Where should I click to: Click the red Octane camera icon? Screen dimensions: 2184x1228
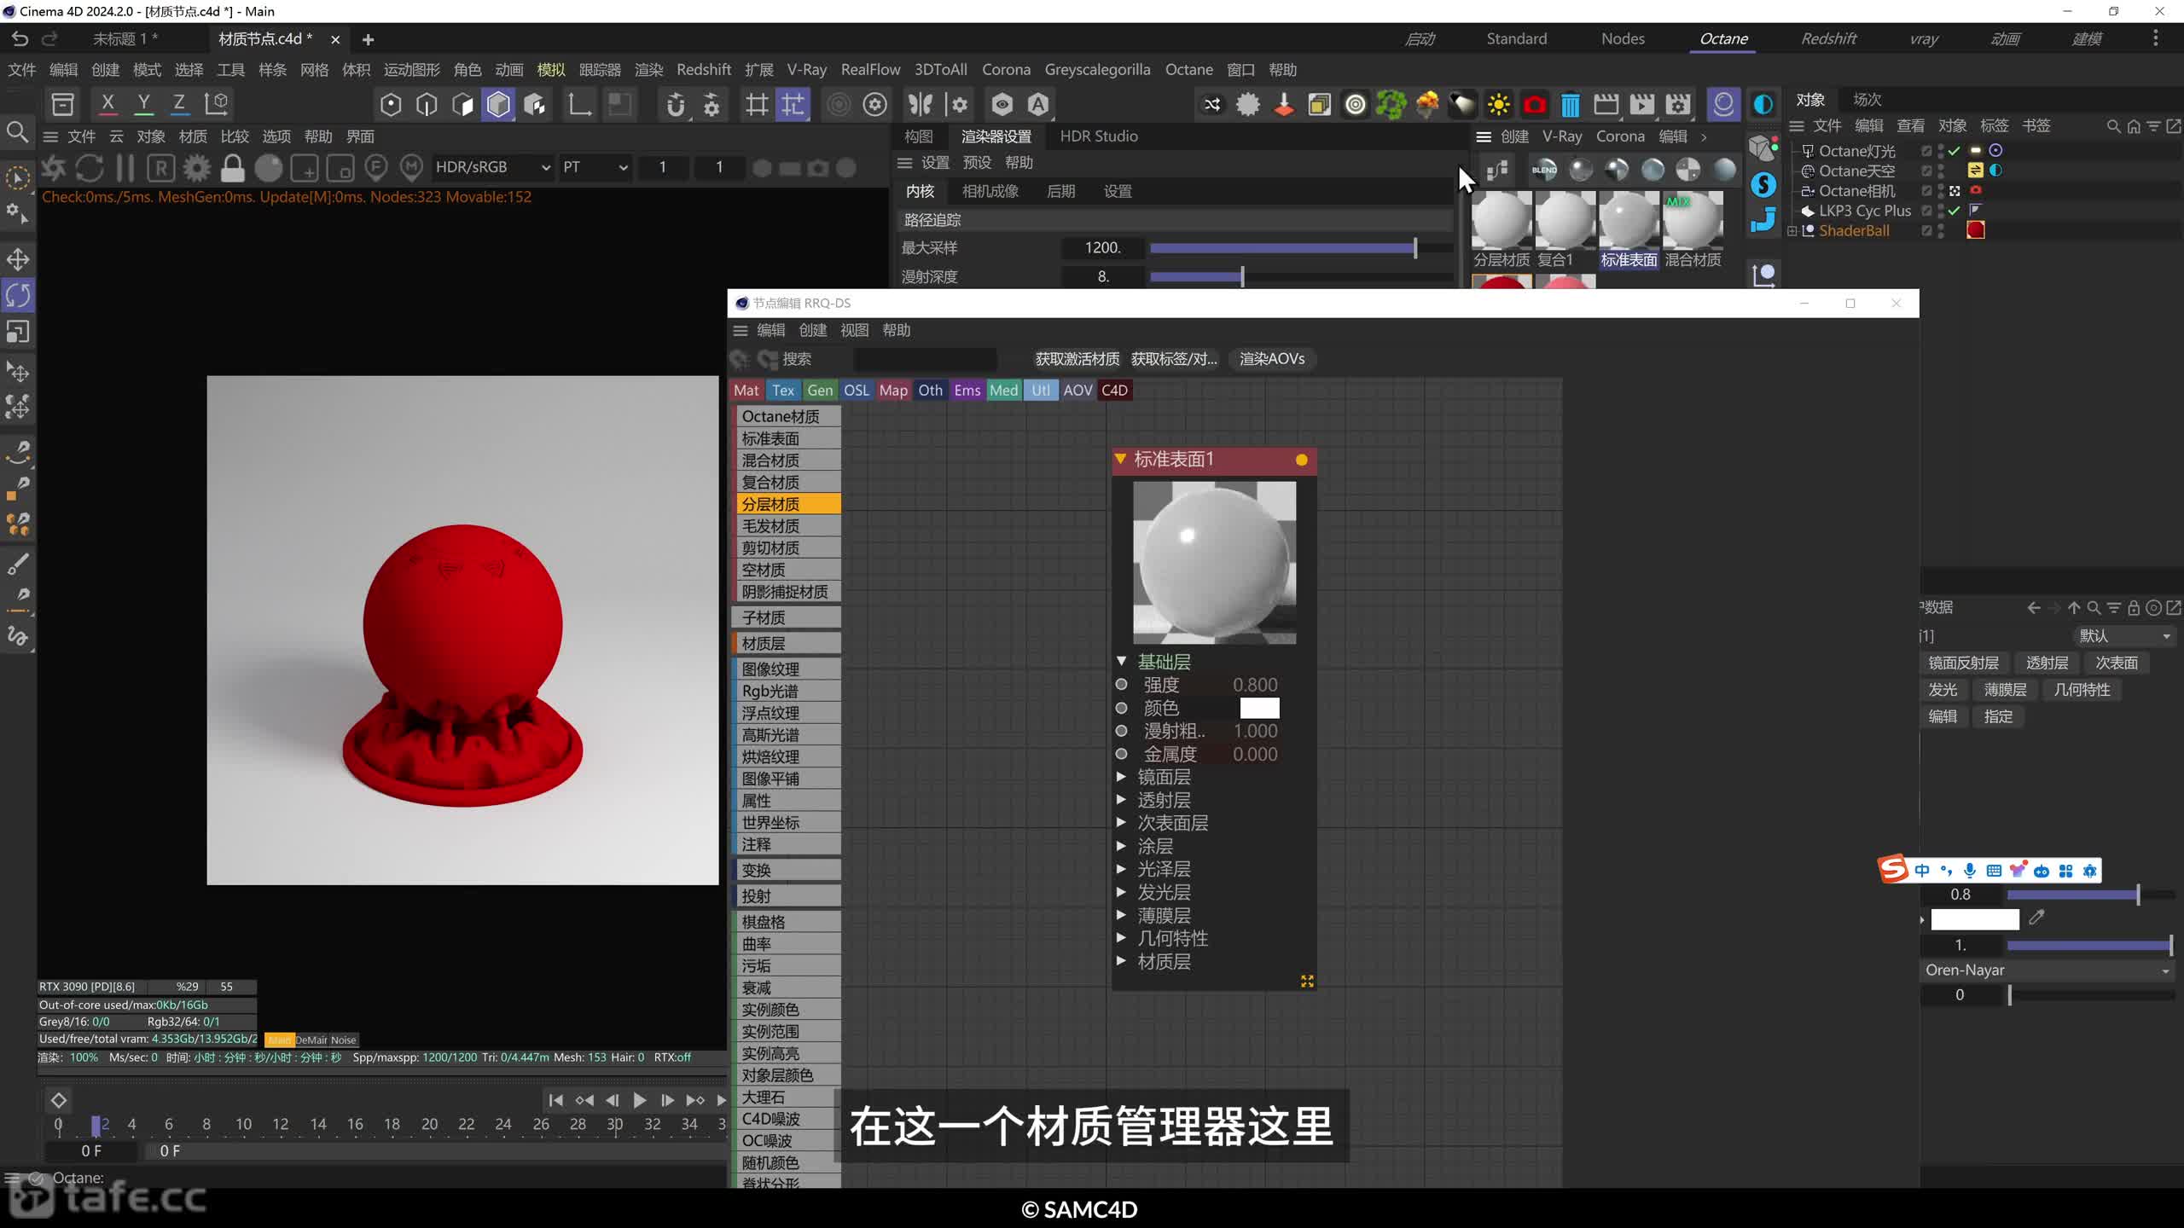[x=1534, y=104]
